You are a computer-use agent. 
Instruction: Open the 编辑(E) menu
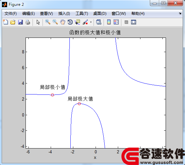28,14
